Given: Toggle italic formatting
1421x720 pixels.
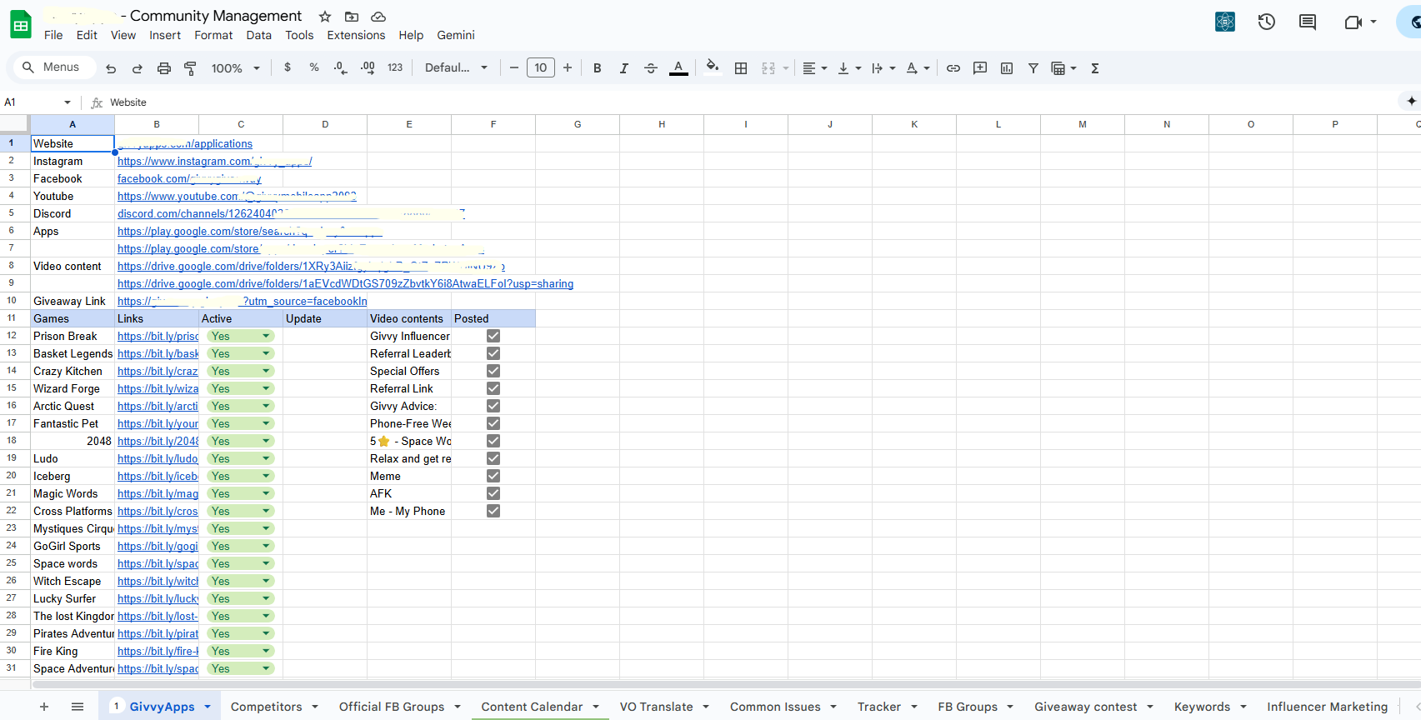Looking at the screenshot, I should 623,68.
